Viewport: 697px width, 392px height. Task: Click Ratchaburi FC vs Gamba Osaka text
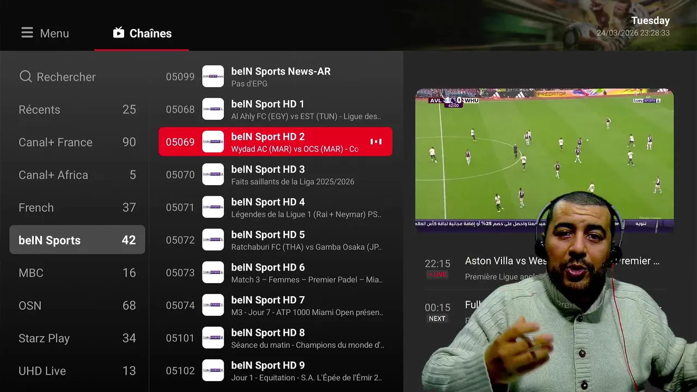coord(306,247)
